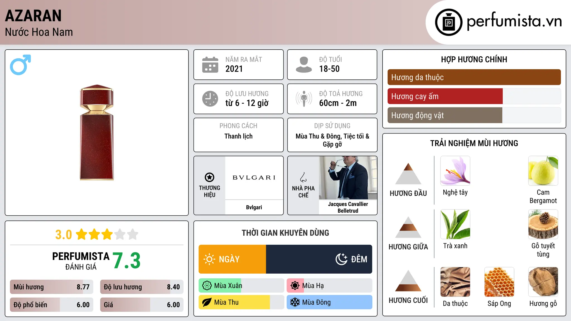Click the Jacques Cavallier Belletrud name caption
This screenshot has height=321, width=571.
pyautogui.click(x=348, y=207)
